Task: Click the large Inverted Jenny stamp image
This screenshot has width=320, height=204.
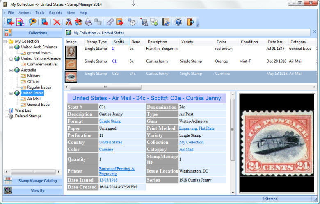Action: (x=277, y=143)
